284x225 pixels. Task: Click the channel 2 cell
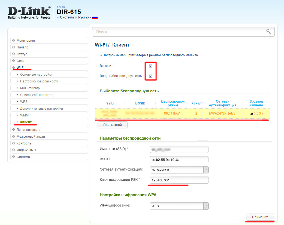coord(196,113)
